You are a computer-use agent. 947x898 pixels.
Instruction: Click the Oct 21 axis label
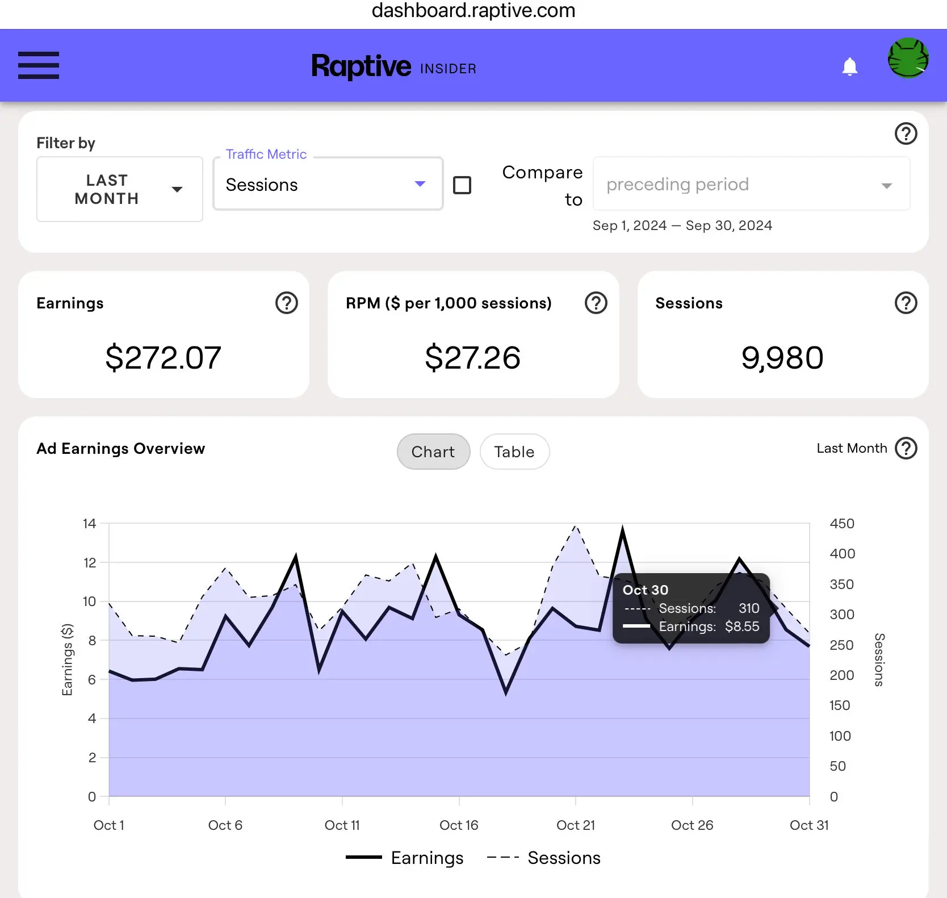pyautogui.click(x=576, y=825)
